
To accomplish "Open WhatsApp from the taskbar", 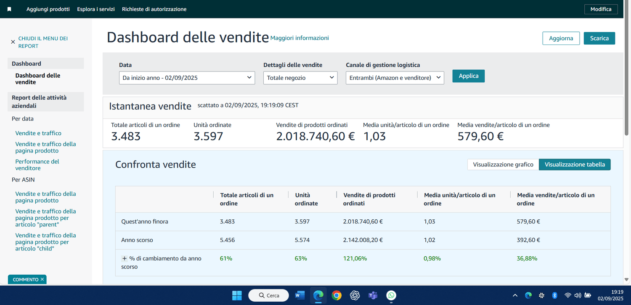I will coord(391,295).
